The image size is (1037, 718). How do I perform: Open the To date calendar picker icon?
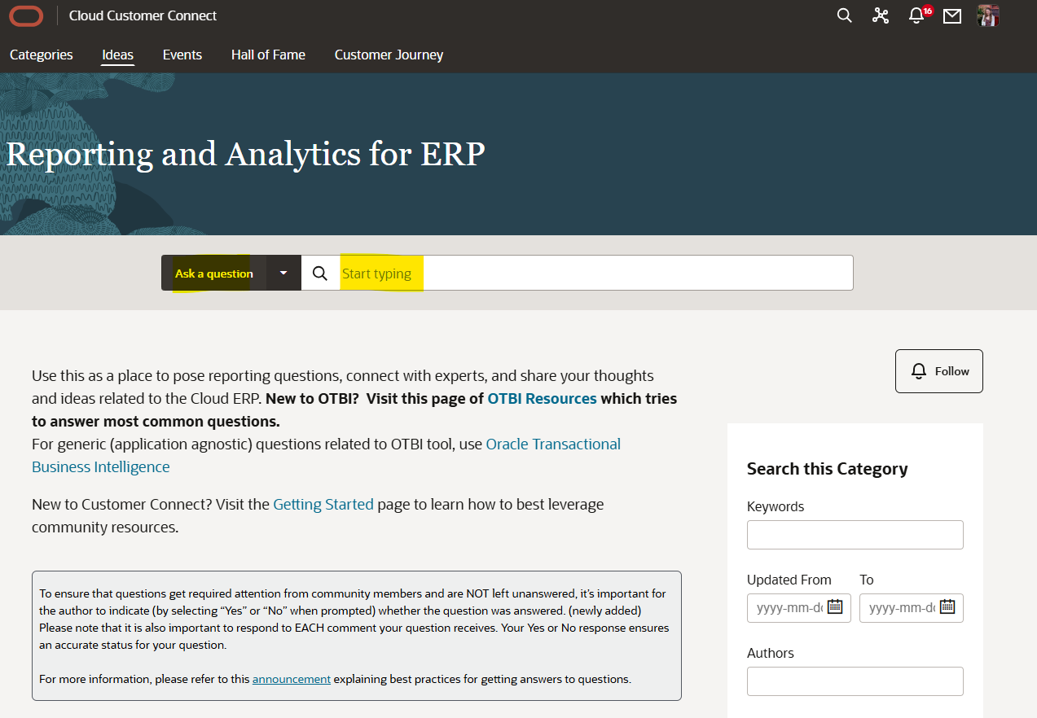point(947,606)
